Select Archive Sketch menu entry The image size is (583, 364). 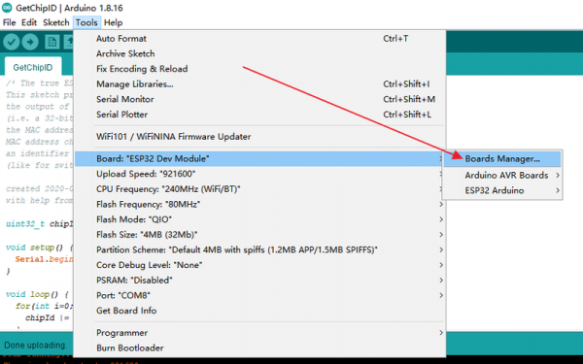pos(259,53)
